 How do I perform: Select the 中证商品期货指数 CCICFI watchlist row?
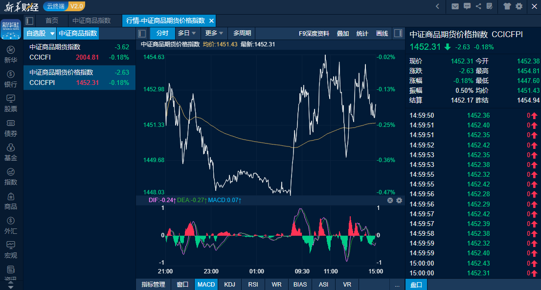click(x=79, y=52)
